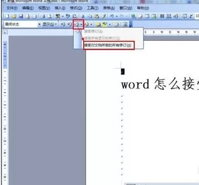Viewport: 199px width, 185px height.
Task: Click the Format Painter brush icon
Action: pyautogui.click(x=104, y=16)
